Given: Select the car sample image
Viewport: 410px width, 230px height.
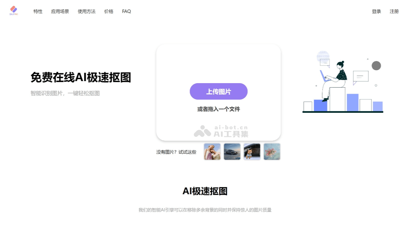Looking at the screenshot, I should tap(232, 151).
